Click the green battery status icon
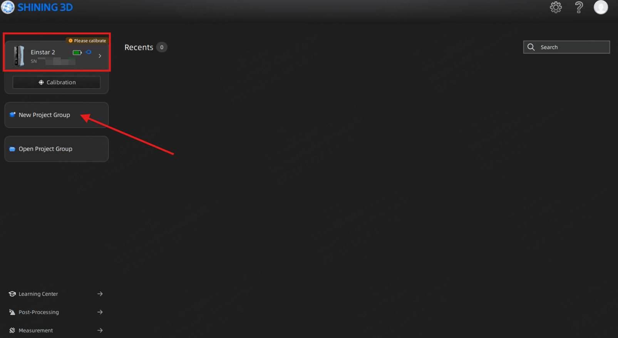 point(77,52)
